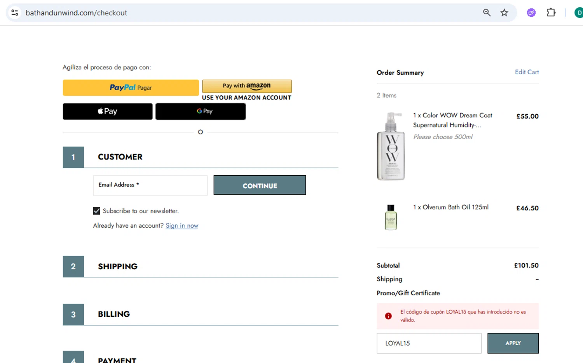Click the '1 x Olverum Bath Oil 125ml' text

[x=451, y=207]
